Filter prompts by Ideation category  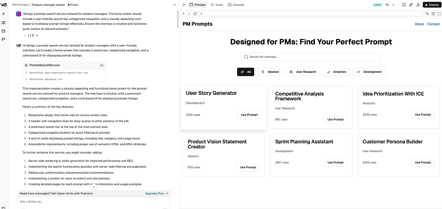point(270,72)
